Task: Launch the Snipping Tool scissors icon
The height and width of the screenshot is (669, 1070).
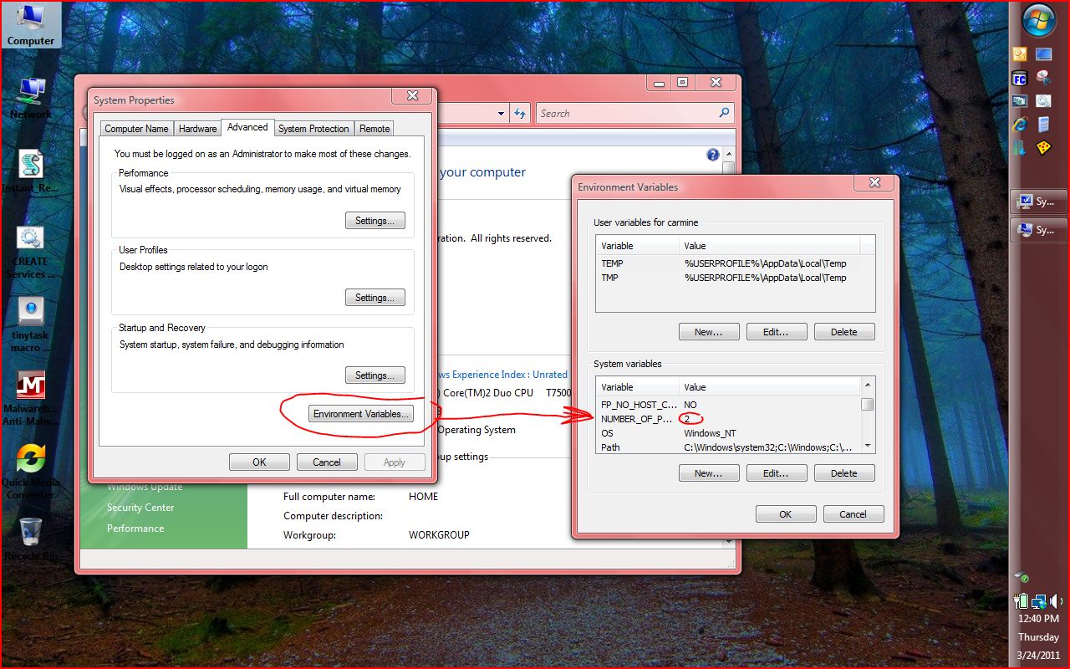Action: 1043,79
